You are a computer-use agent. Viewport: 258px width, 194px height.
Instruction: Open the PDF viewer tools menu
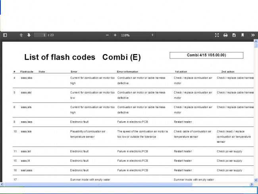253,35
